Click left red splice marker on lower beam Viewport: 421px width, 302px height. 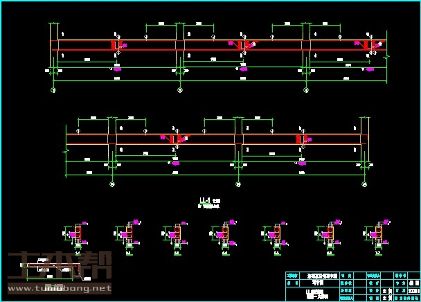(174, 139)
